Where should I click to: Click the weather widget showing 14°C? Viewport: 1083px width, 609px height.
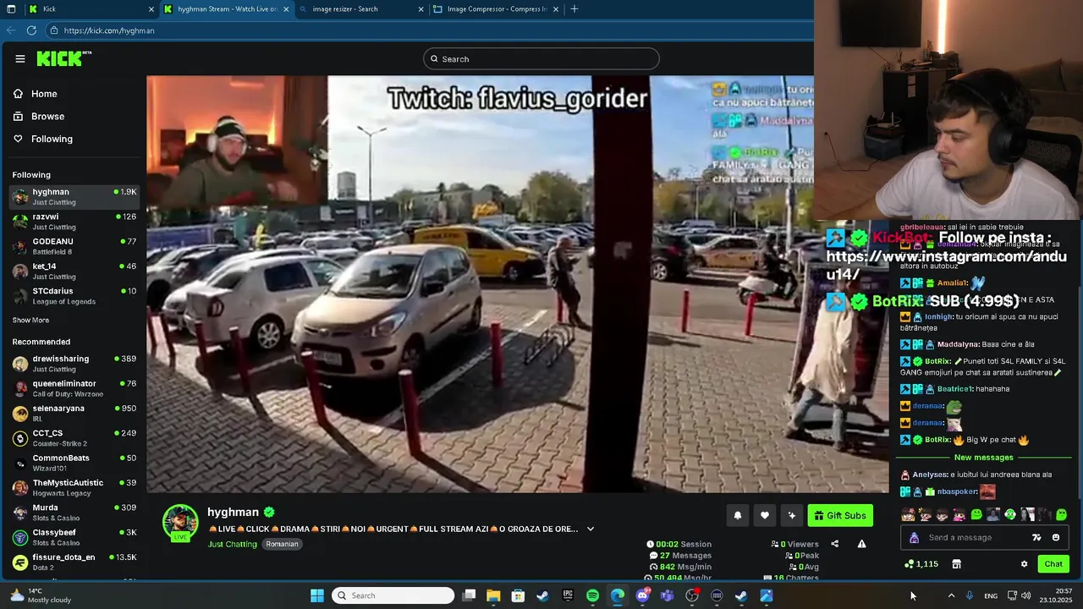[42, 595]
